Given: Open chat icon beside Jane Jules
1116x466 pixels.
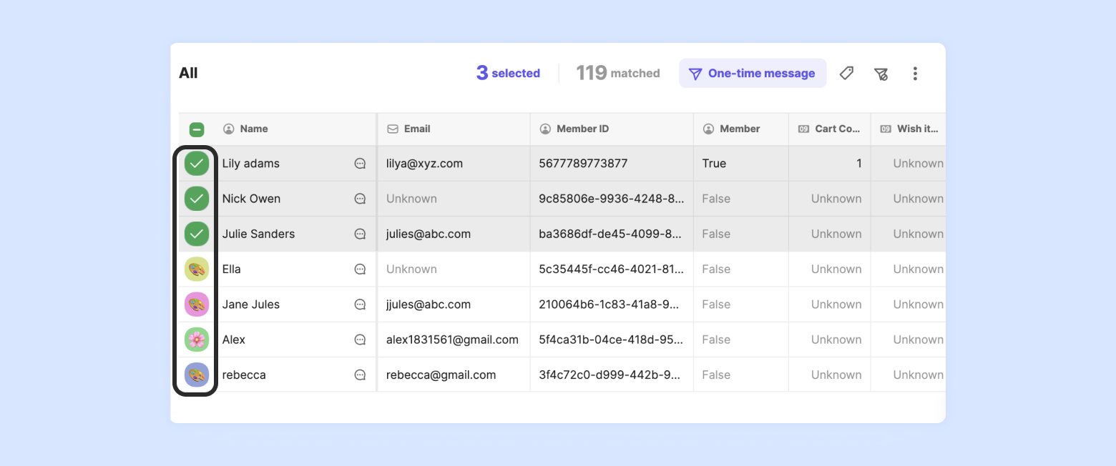Looking at the screenshot, I should click(x=360, y=304).
